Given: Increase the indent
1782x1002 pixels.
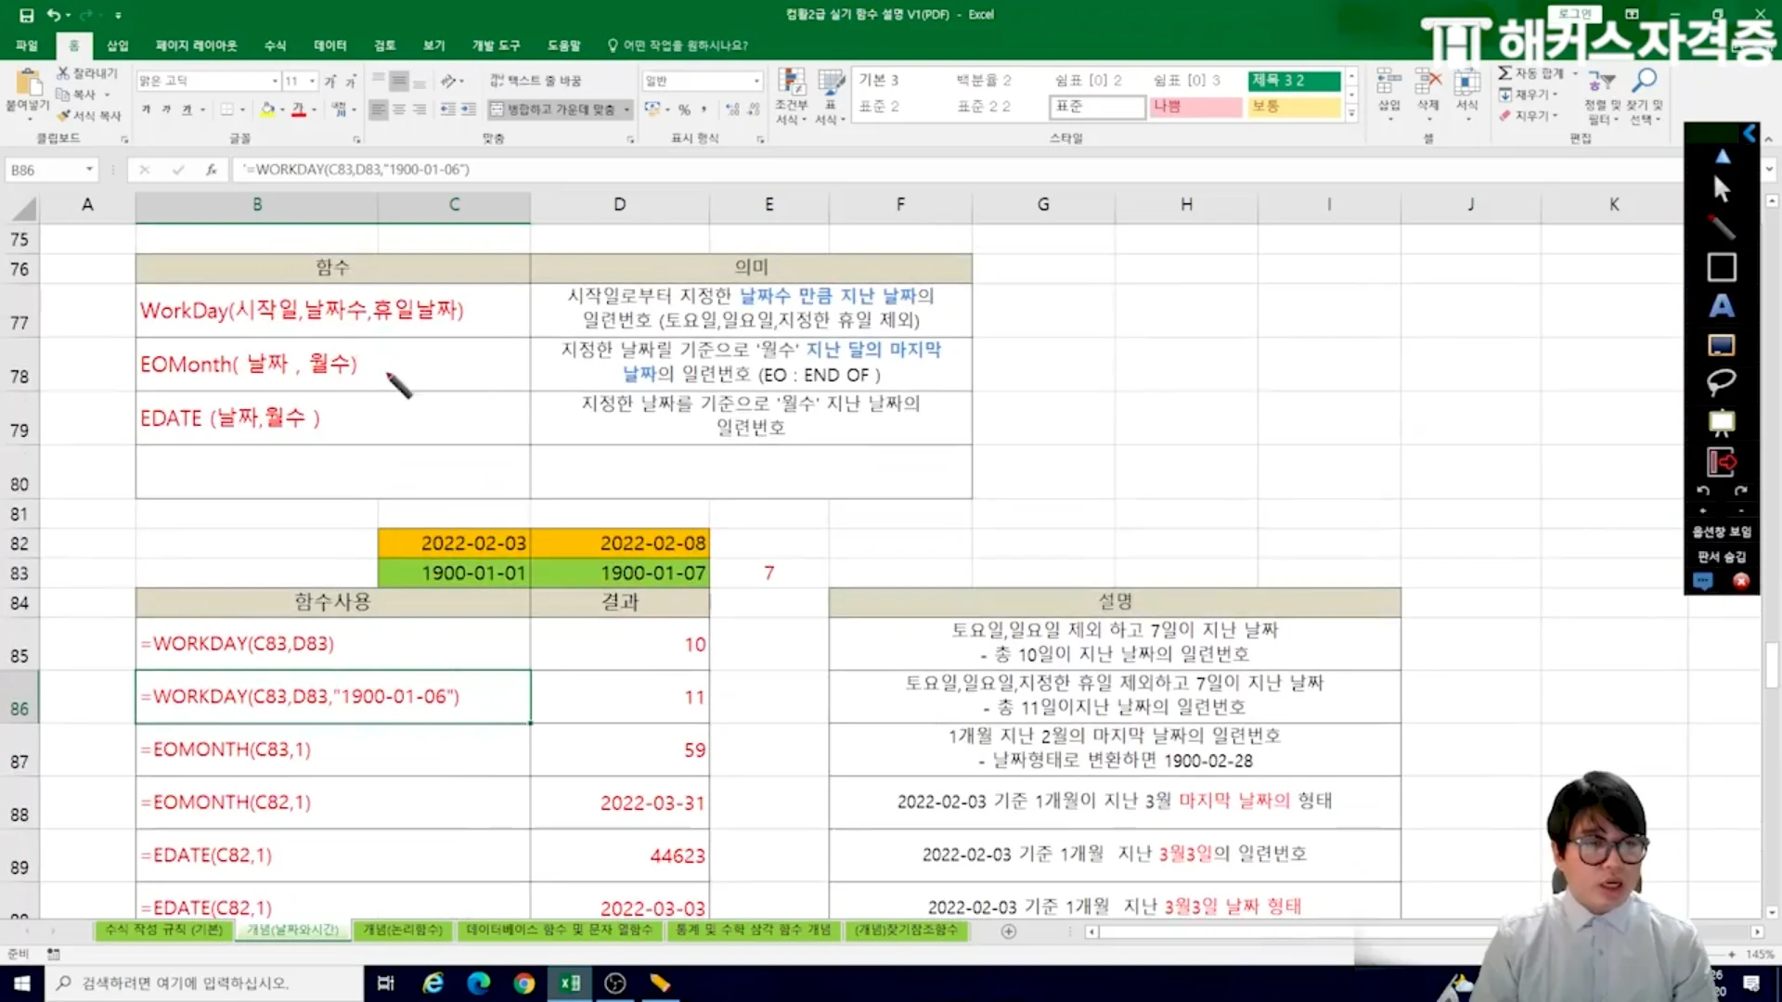Looking at the screenshot, I should (469, 109).
